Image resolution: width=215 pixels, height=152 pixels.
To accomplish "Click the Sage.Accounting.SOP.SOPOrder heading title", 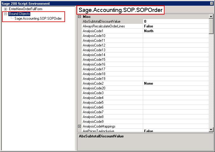I will coord(120,10).
